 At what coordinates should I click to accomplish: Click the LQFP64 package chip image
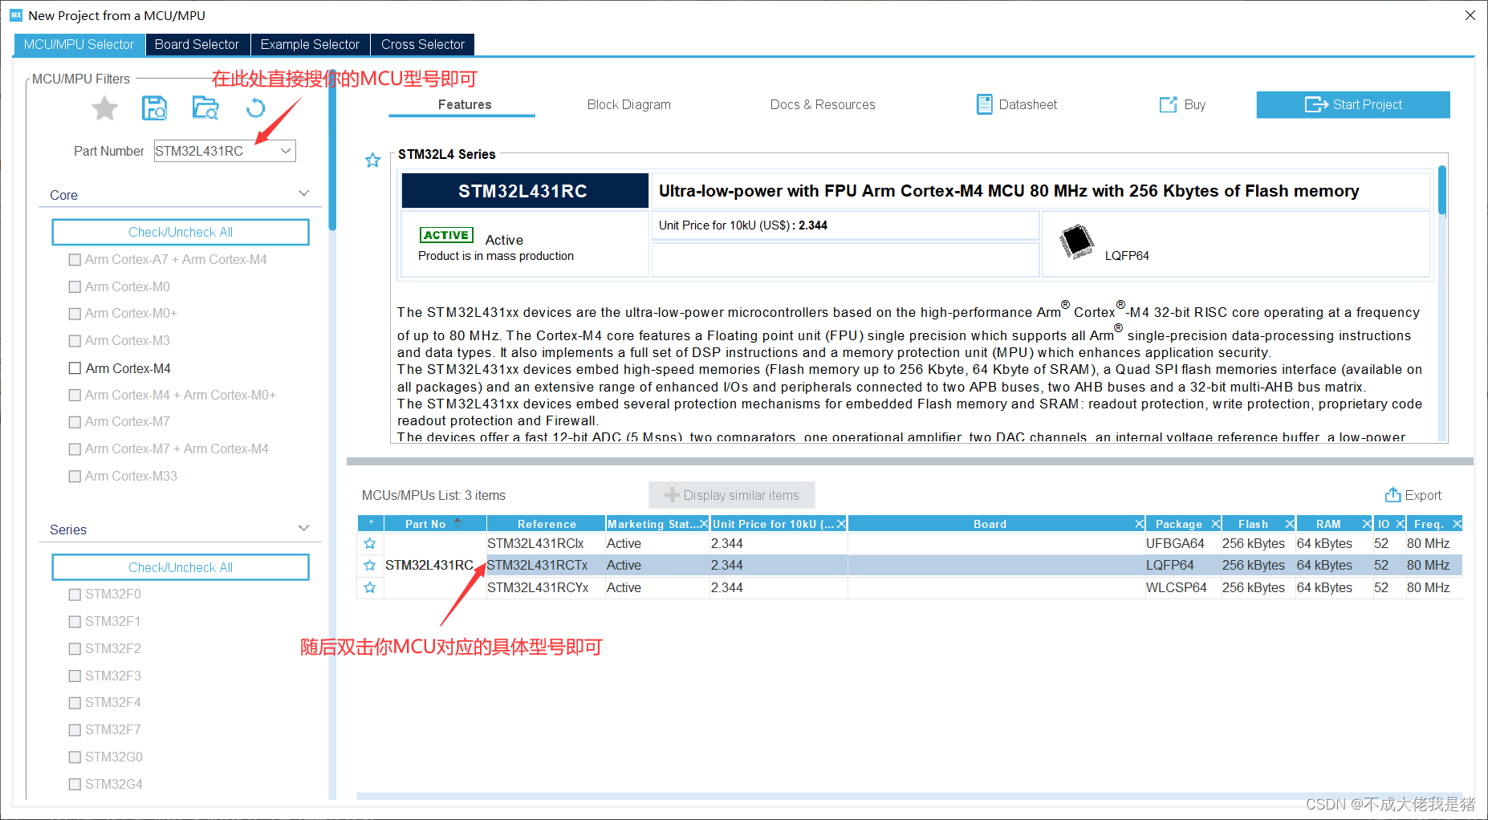pyautogui.click(x=1076, y=242)
